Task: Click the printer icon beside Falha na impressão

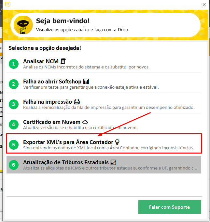Action: pyautogui.click(x=77, y=102)
